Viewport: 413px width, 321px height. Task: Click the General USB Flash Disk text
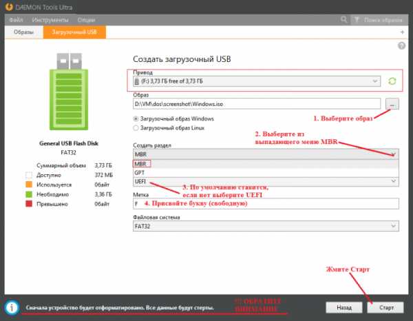(69, 144)
